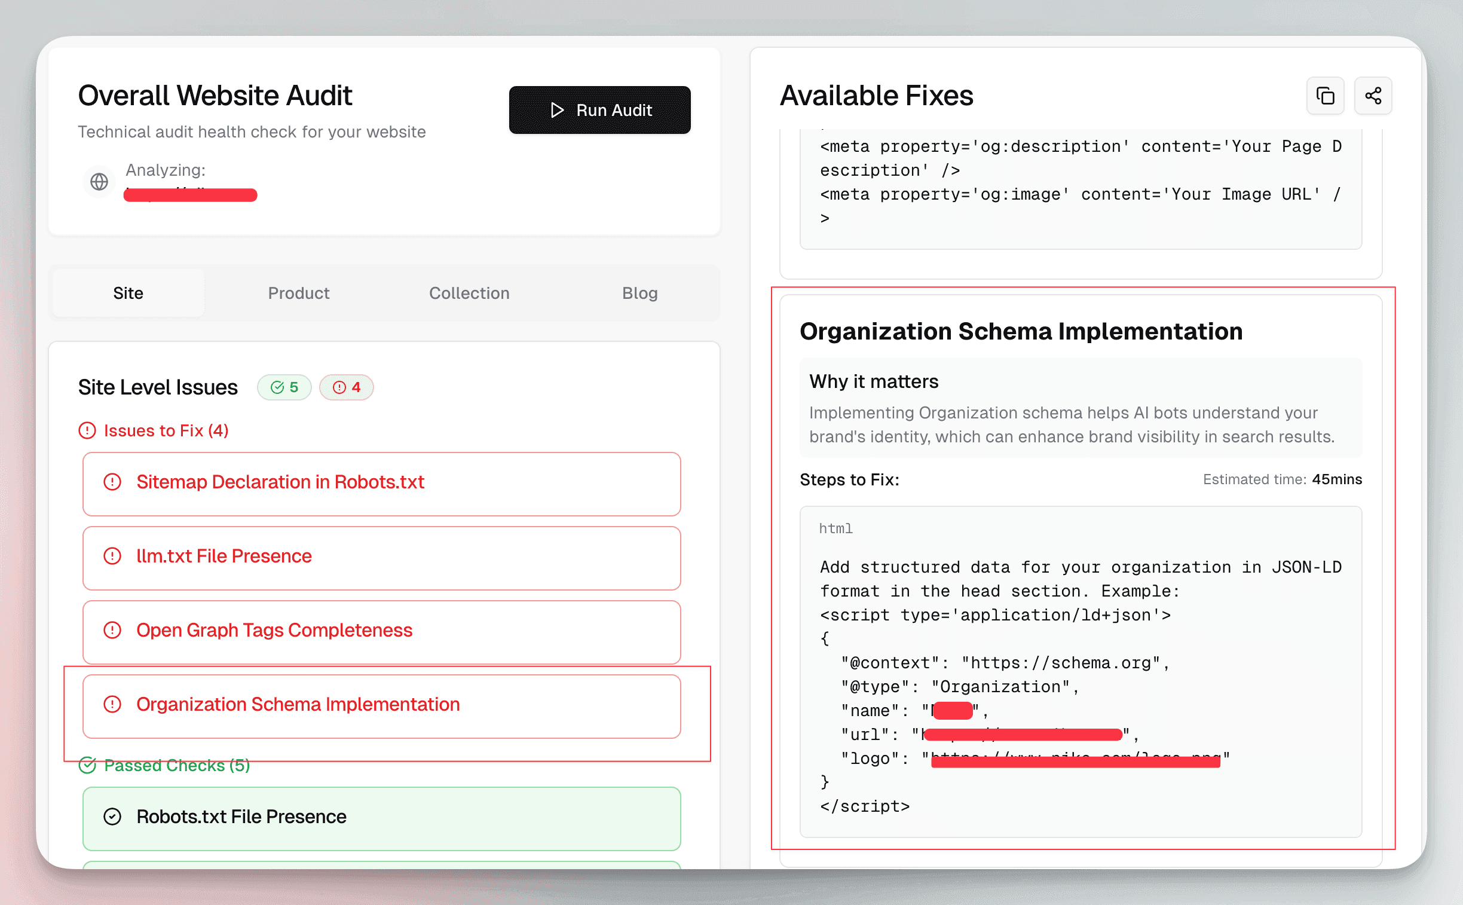
Task: Click the @context schema.org code line
Action: click(x=1005, y=662)
